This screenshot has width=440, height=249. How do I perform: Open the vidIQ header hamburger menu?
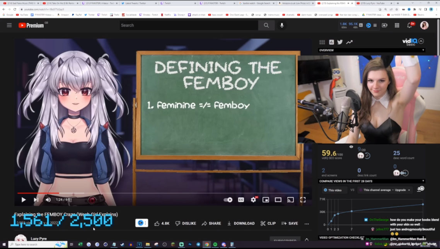point(375,25)
